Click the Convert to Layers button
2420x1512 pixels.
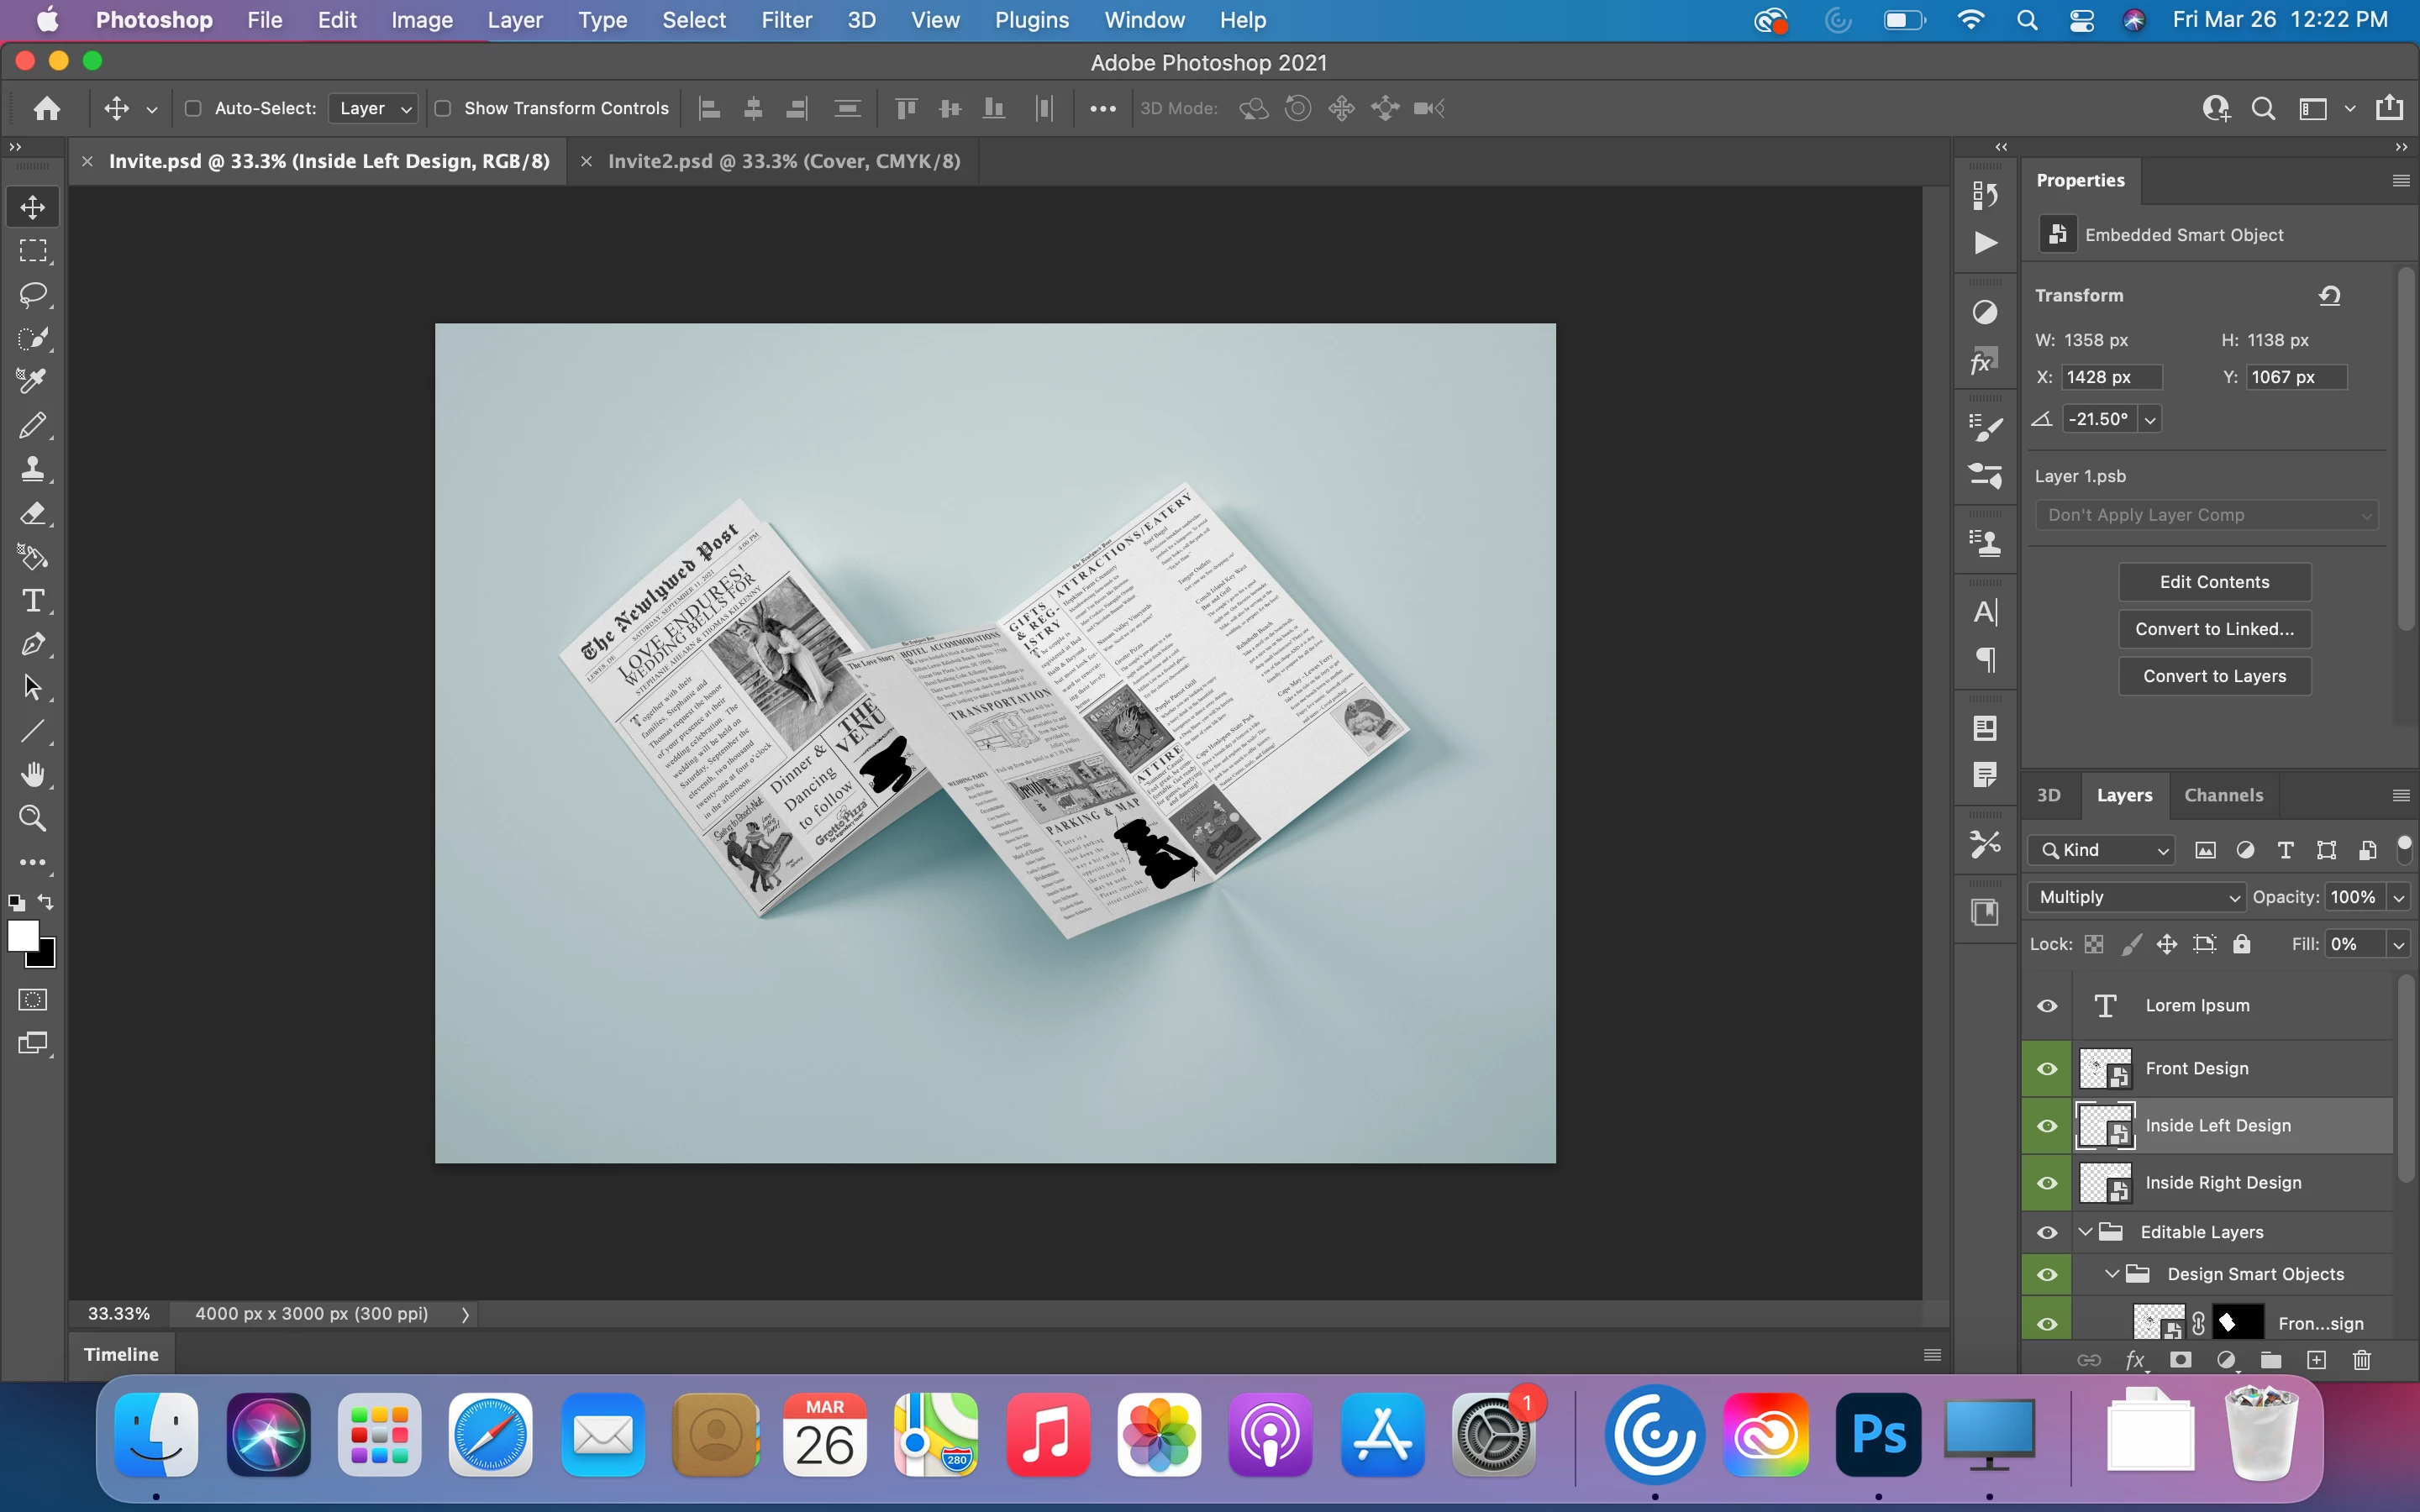tap(2214, 676)
